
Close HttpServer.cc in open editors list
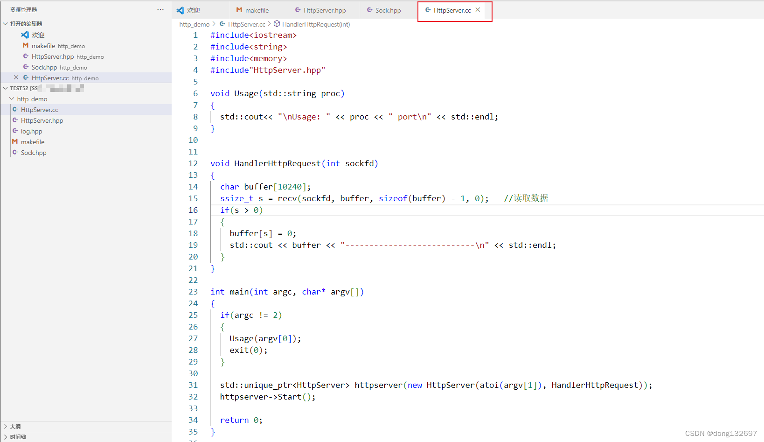[x=16, y=78]
